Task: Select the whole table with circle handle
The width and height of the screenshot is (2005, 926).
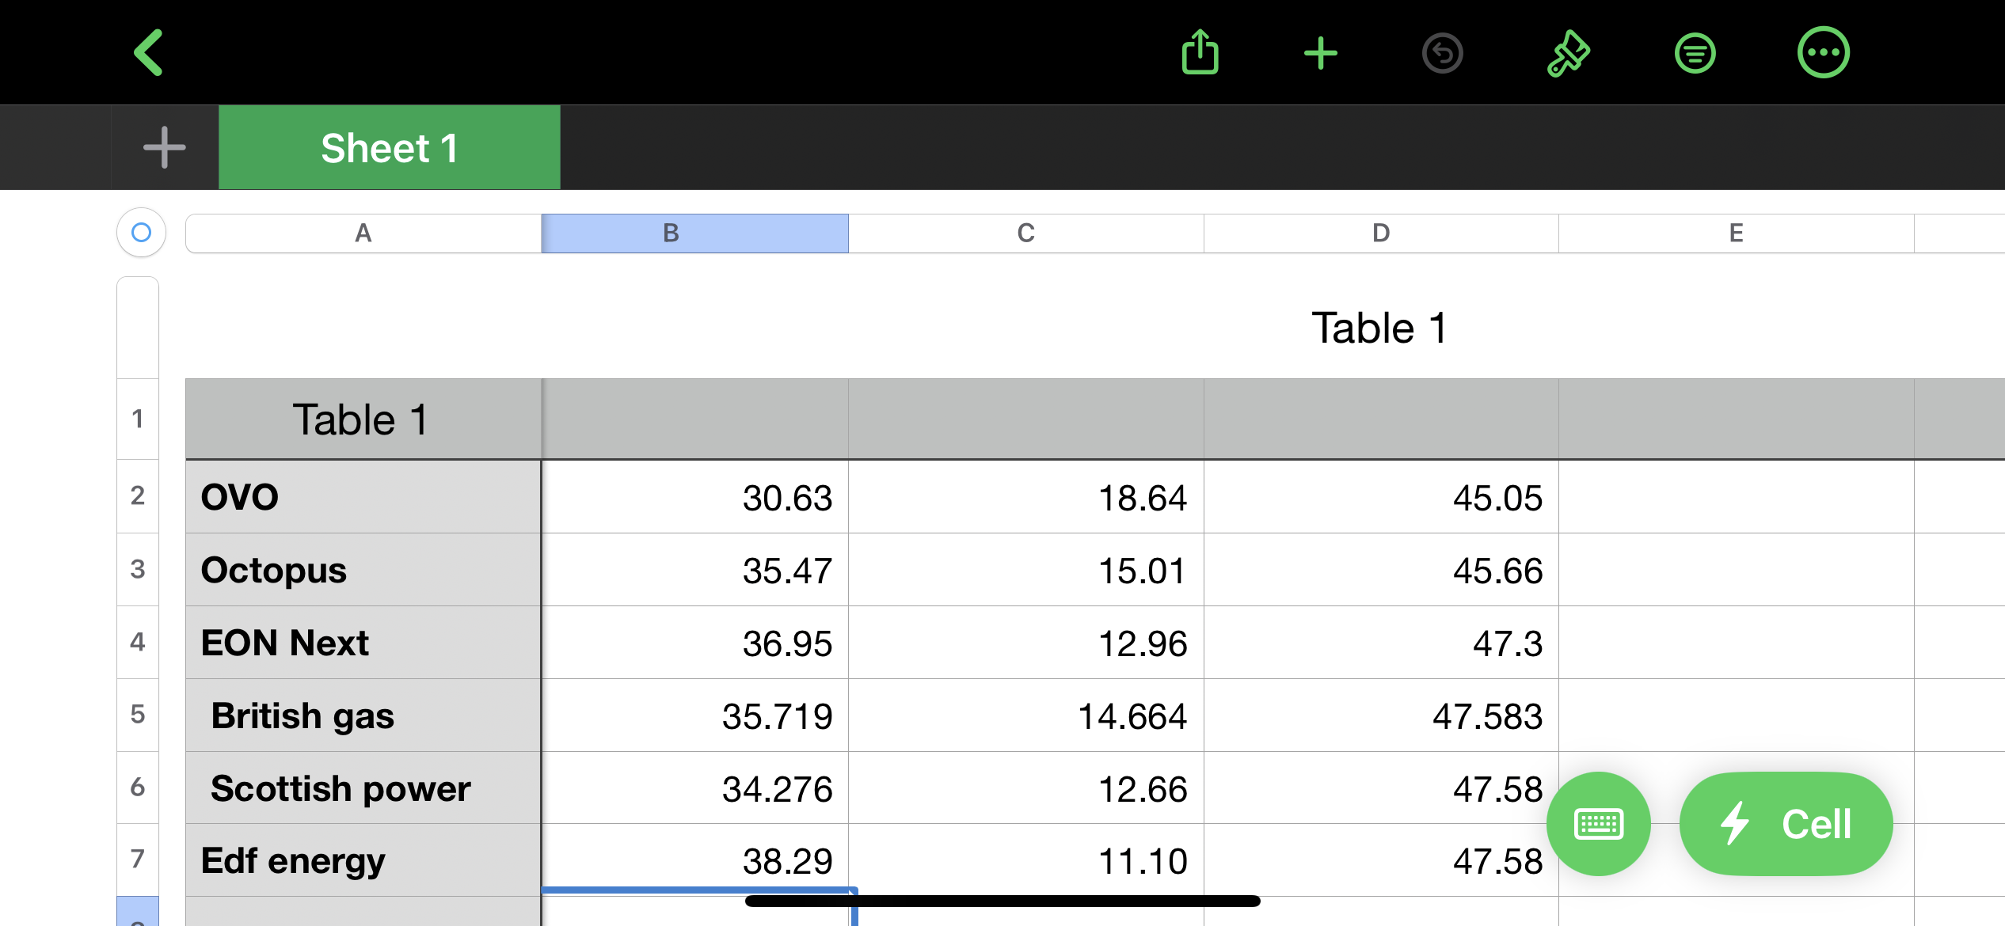Action: click(141, 233)
